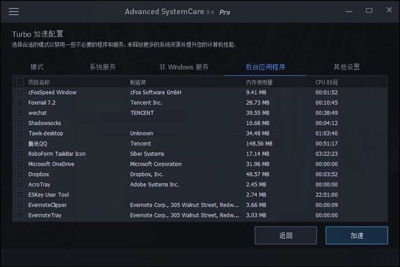
Task: Check the EvernoteClipper checkbox
Action: click(20, 205)
